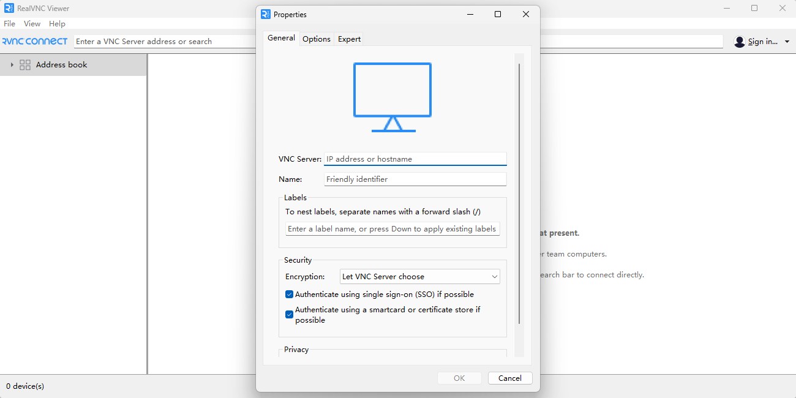Image resolution: width=796 pixels, height=398 pixels.
Task: Close the Properties dialog with the X
Action: (x=526, y=14)
